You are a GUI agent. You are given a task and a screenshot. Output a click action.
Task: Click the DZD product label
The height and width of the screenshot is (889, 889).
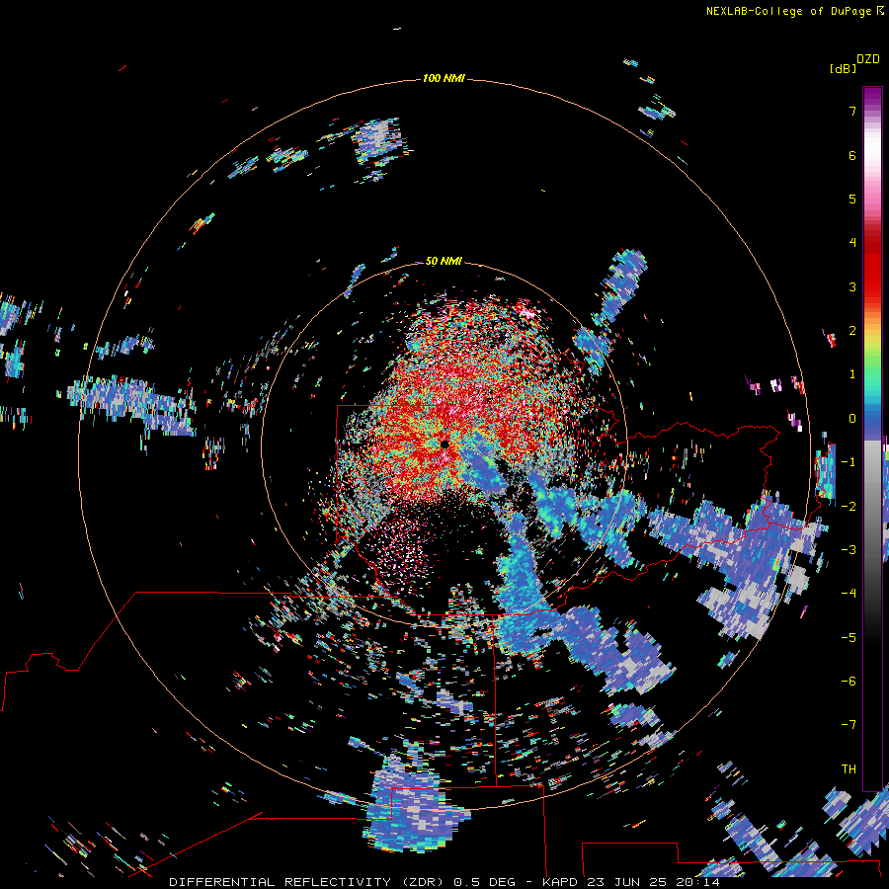(x=868, y=59)
